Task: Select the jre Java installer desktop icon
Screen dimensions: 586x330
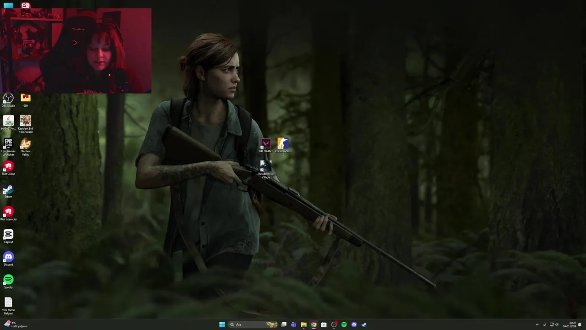Action: [x=8, y=123]
